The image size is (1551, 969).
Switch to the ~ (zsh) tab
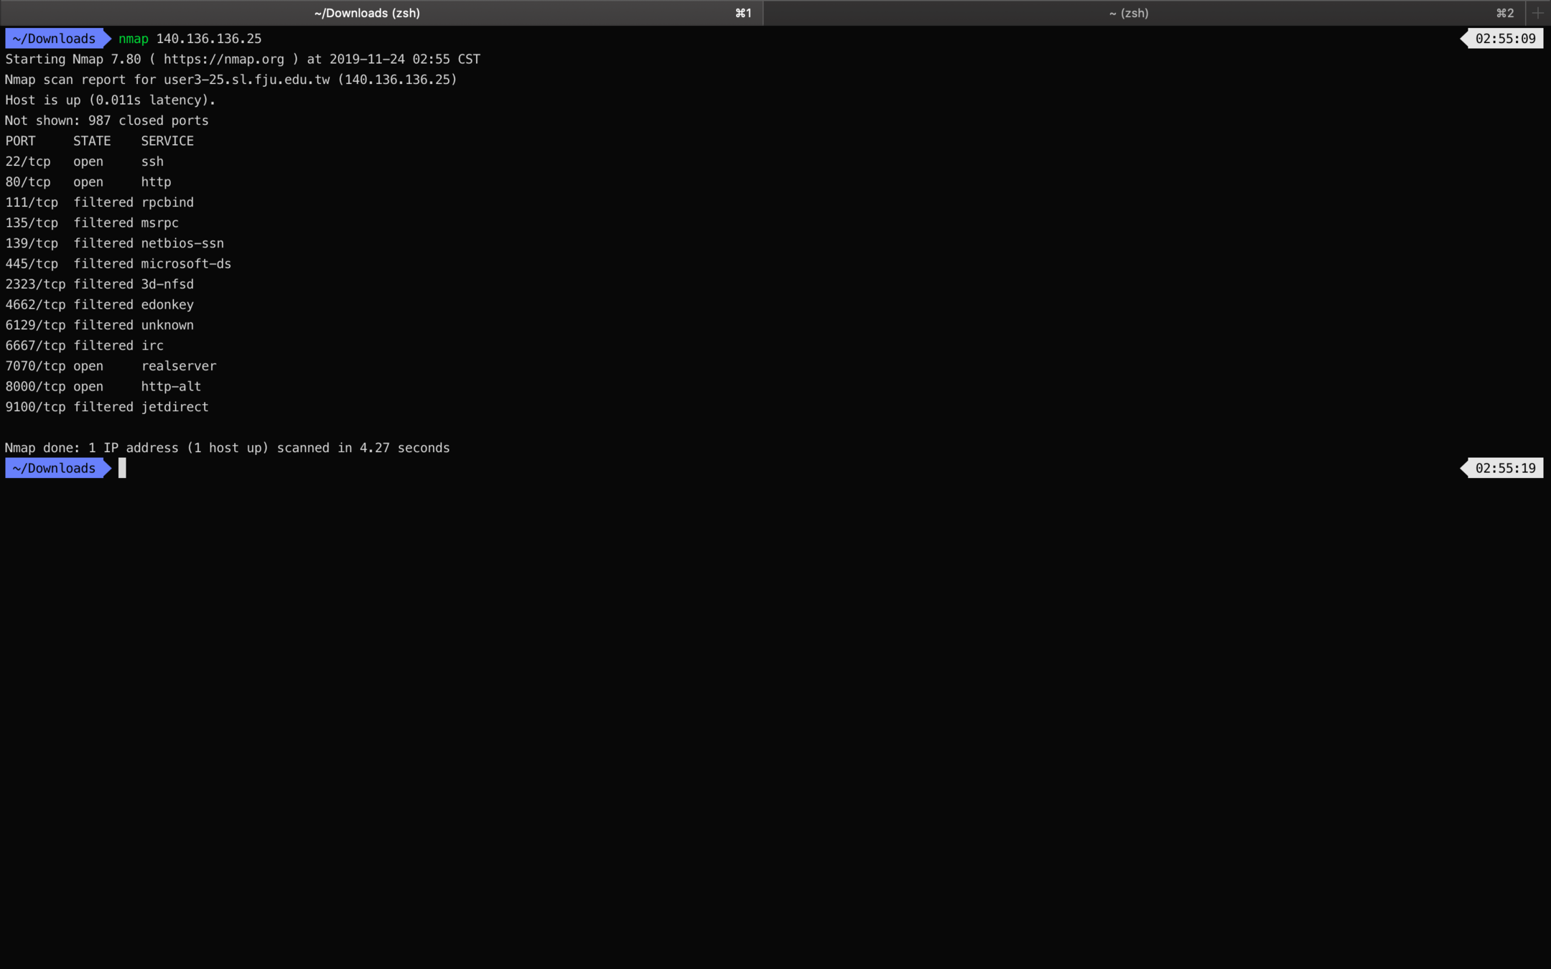(1127, 13)
